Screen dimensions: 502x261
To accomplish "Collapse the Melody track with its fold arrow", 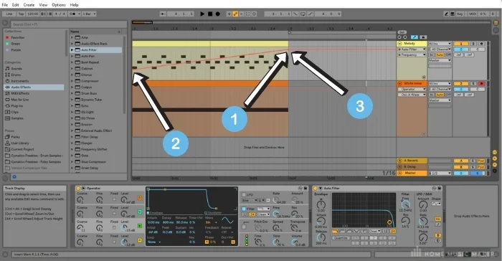I will [399, 44].
